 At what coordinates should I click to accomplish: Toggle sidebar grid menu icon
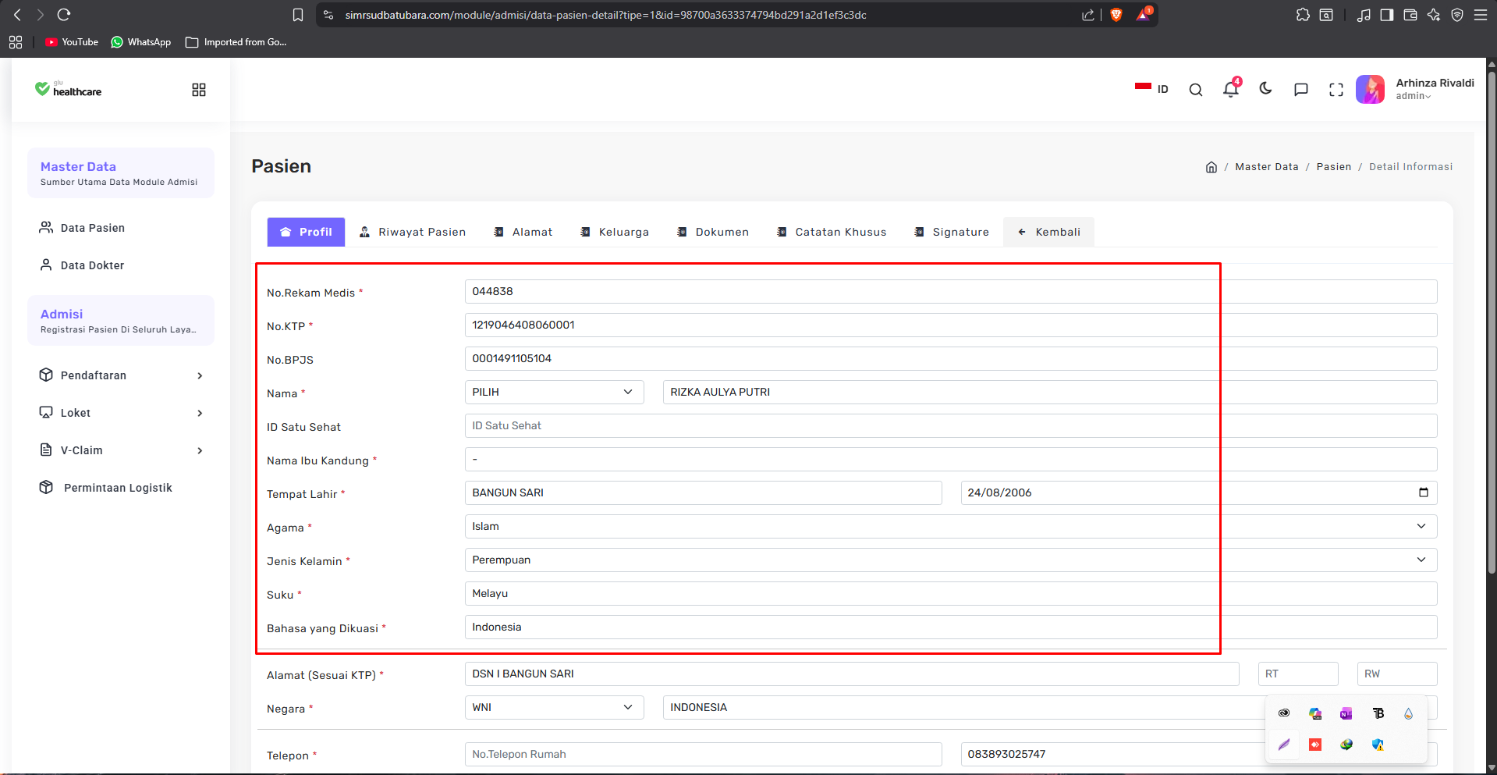point(199,90)
